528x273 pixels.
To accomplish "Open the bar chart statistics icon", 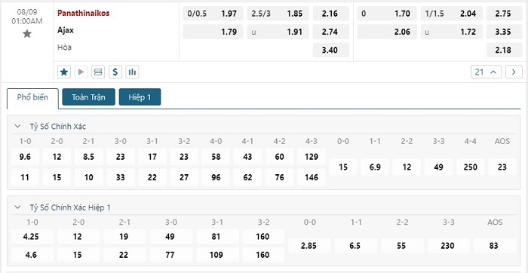I will click(x=132, y=72).
